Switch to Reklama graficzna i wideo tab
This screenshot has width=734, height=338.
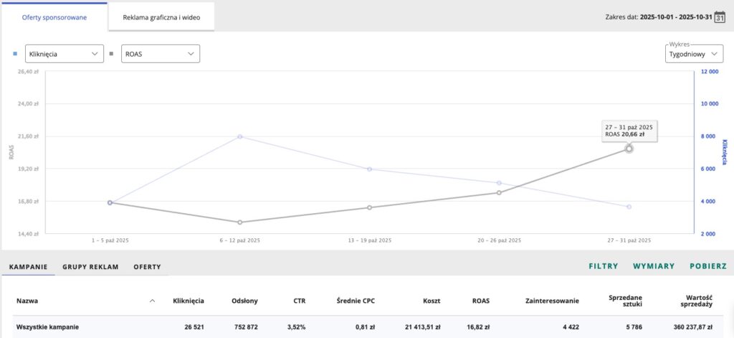tap(161, 17)
